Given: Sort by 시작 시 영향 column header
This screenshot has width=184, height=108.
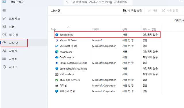Looking at the screenshot, I should (x=149, y=29).
